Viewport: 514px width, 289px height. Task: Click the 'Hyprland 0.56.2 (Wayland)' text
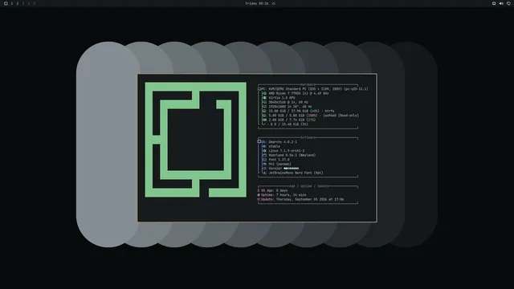click(292, 155)
